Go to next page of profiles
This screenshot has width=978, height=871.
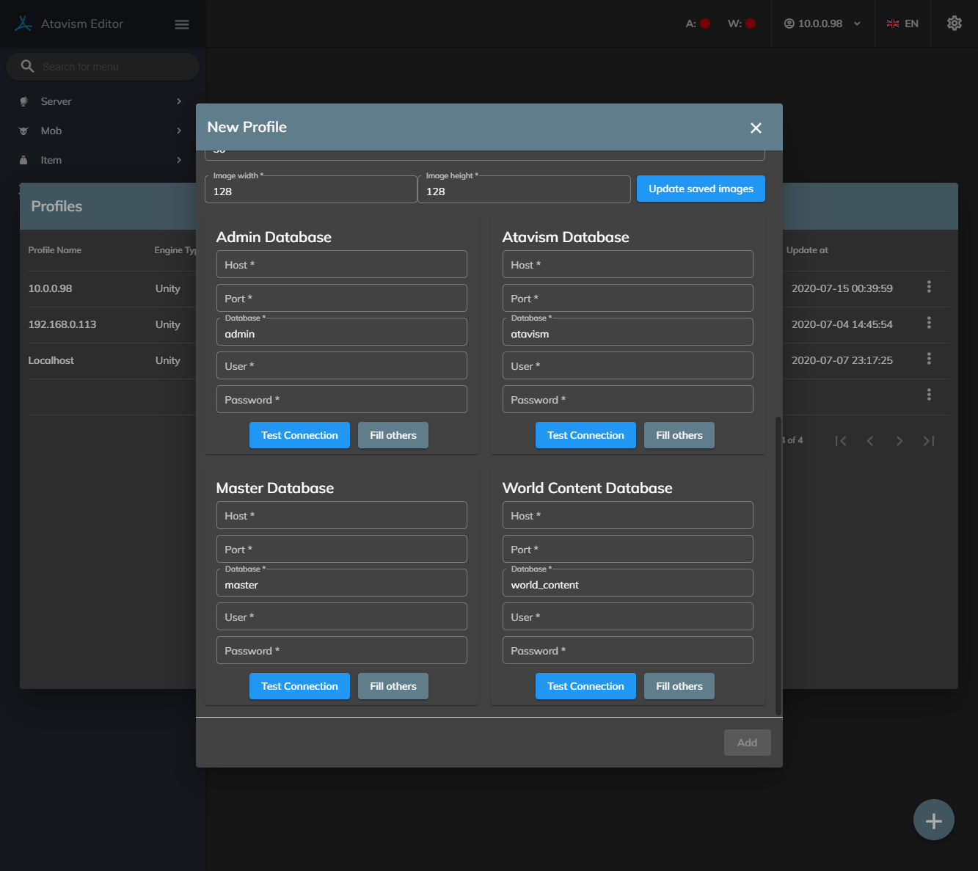(x=899, y=441)
